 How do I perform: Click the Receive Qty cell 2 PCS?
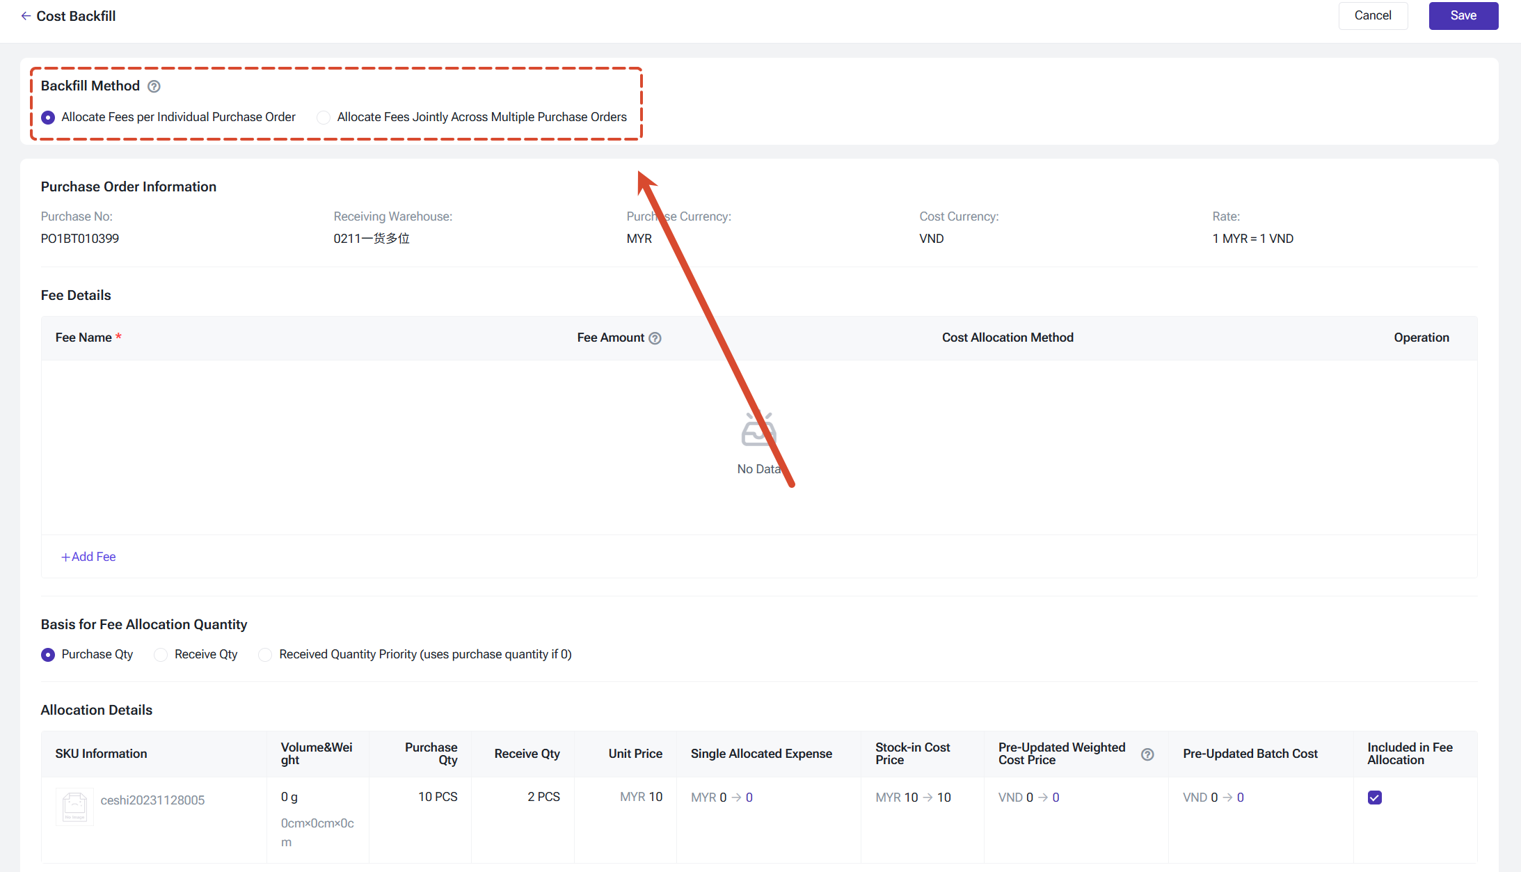coord(543,797)
